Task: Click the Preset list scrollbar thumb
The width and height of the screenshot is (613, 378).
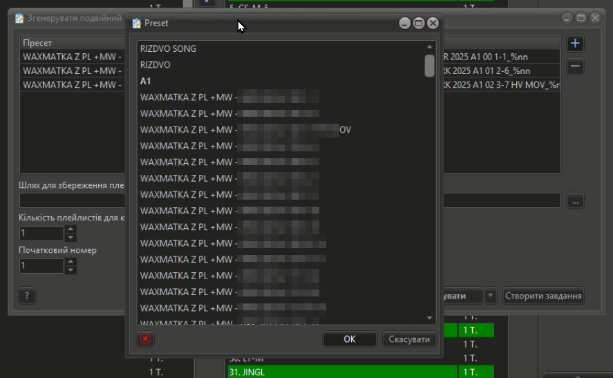Action: (429, 65)
